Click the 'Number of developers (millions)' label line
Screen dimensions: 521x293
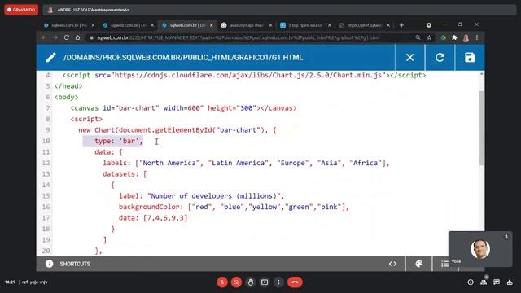(201, 195)
